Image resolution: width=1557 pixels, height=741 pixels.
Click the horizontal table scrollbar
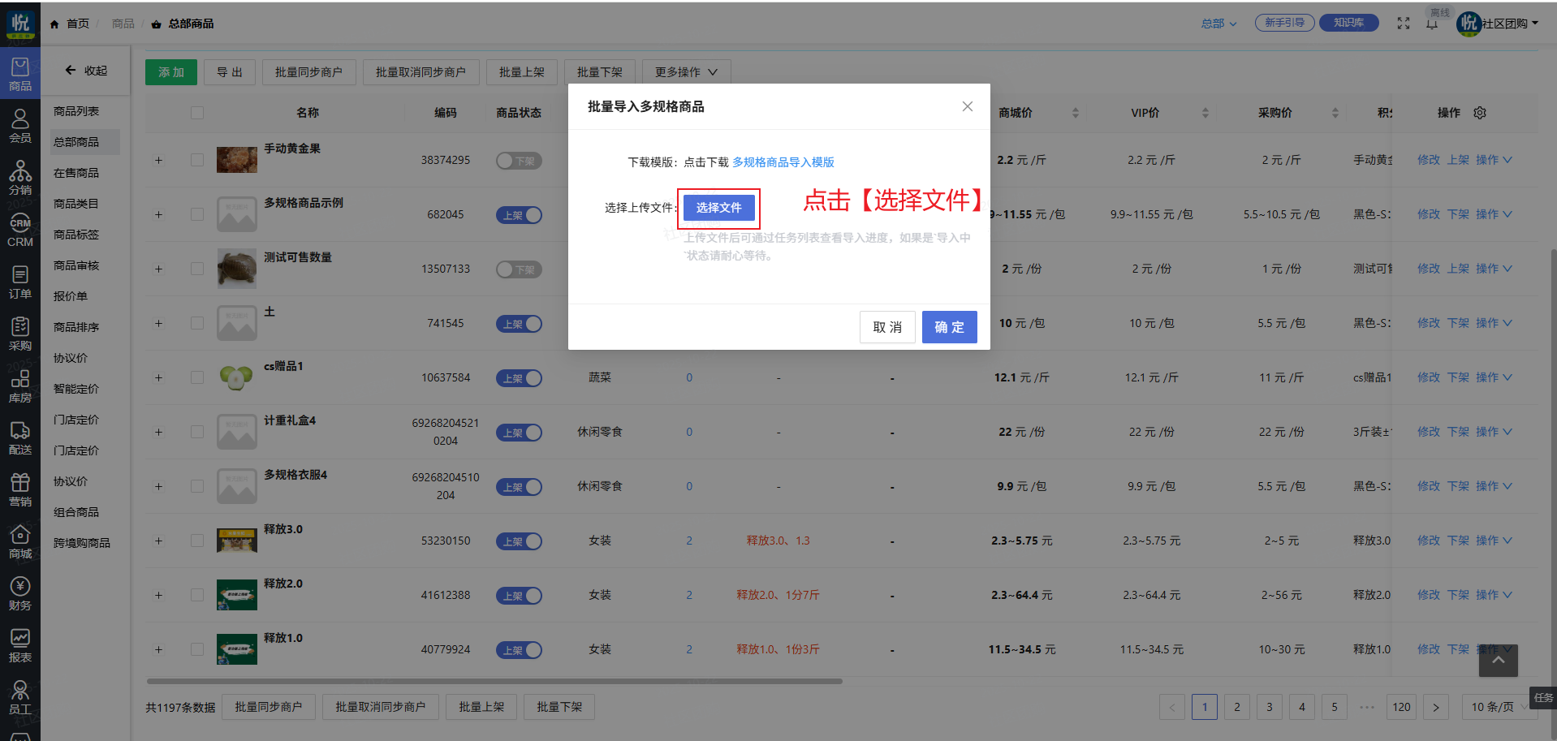click(x=494, y=681)
